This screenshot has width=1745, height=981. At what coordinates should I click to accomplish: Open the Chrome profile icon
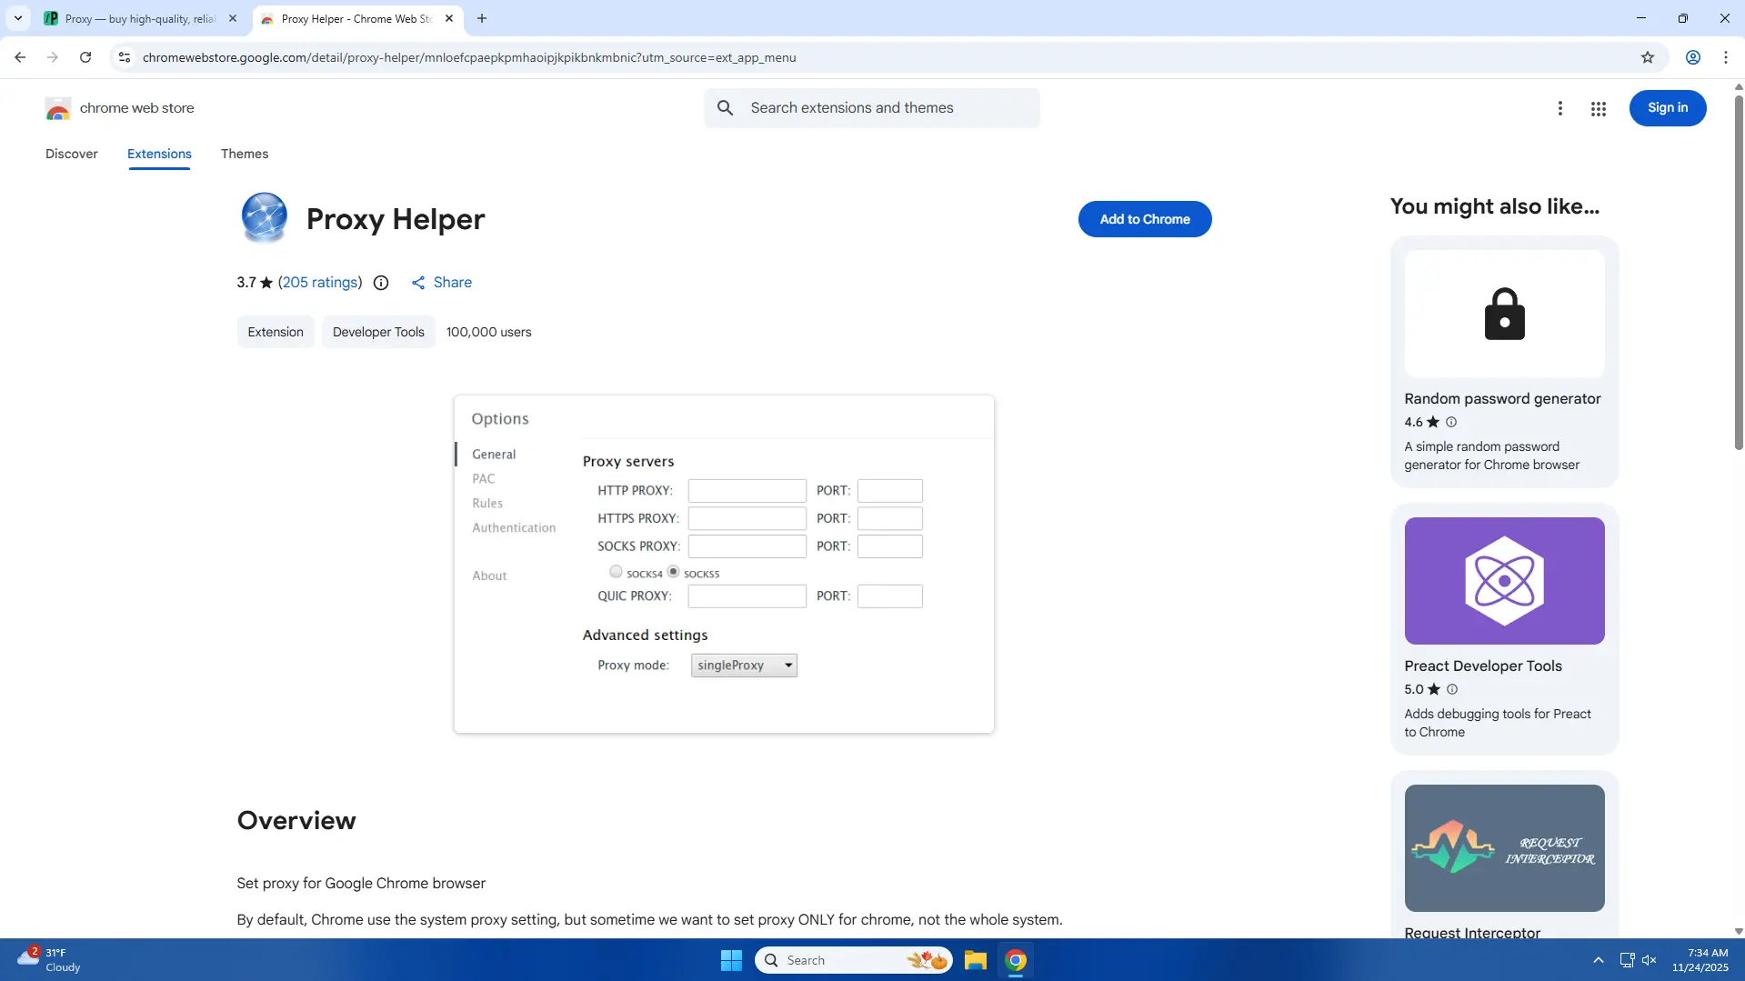(x=1693, y=57)
